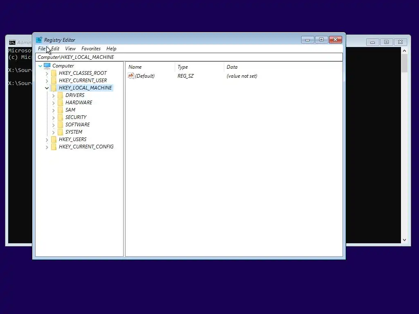This screenshot has height=314, width=419.
Task: Expand the SECURITY subkey
Action: click(54, 117)
